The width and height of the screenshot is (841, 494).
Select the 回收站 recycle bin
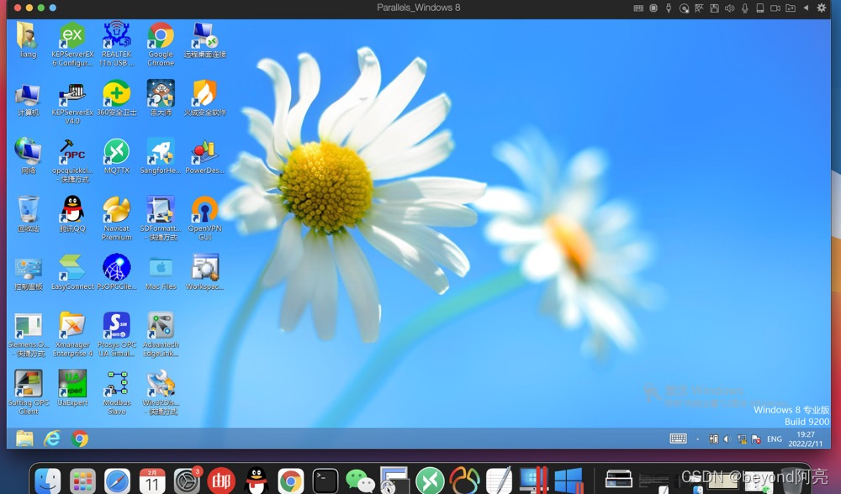pyautogui.click(x=28, y=214)
